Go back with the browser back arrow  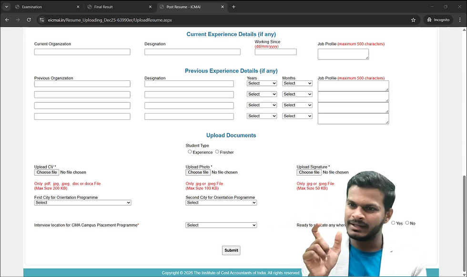(x=7, y=20)
